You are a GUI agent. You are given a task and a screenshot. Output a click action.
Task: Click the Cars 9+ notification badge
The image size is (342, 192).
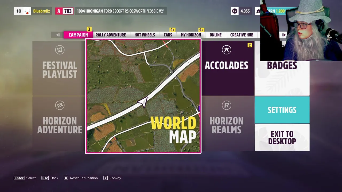click(172, 30)
